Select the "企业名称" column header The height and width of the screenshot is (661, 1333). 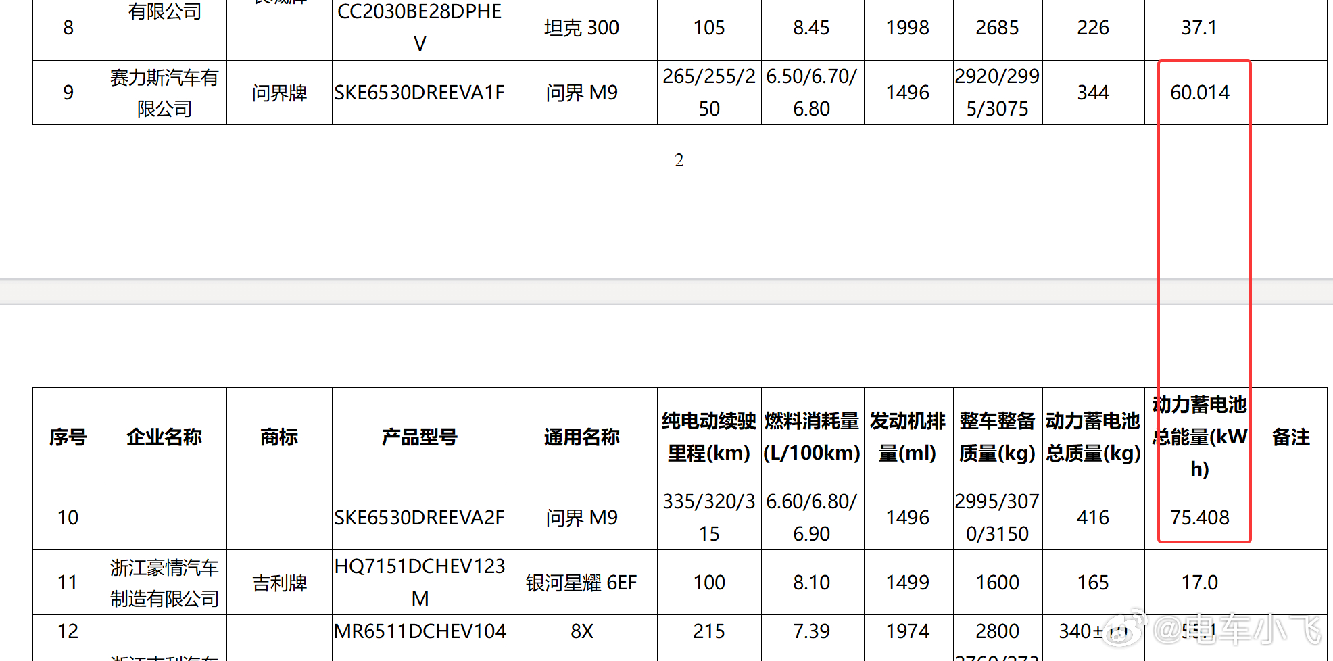(164, 437)
